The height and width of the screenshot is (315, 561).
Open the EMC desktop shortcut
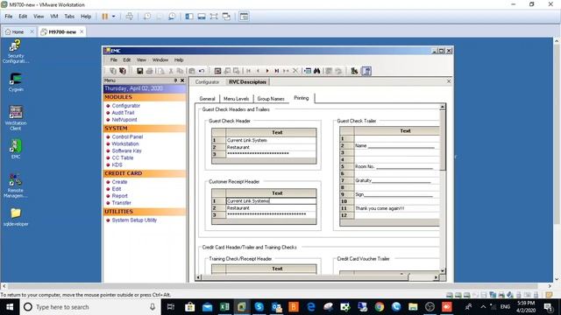pyautogui.click(x=16, y=149)
